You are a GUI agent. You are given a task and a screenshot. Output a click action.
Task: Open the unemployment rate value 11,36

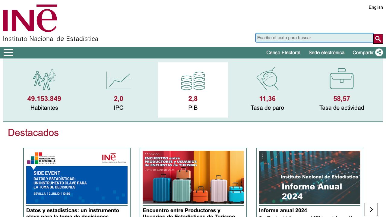point(267,99)
